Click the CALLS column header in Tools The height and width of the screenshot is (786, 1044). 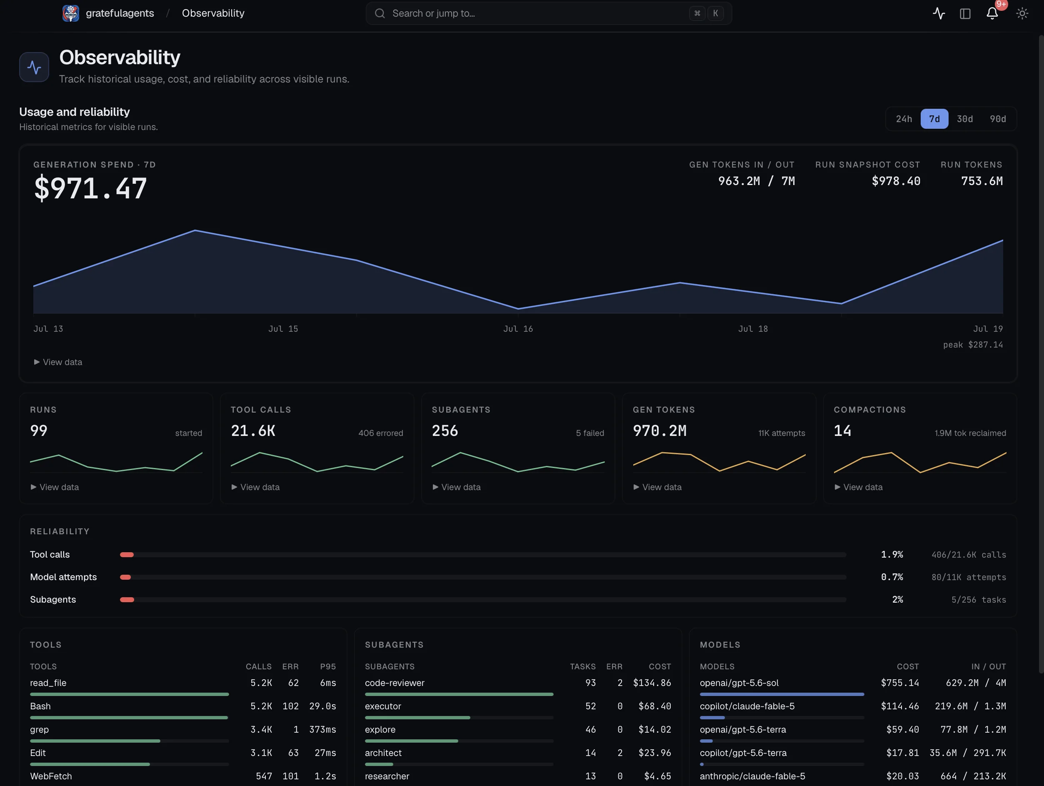[x=259, y=666]
